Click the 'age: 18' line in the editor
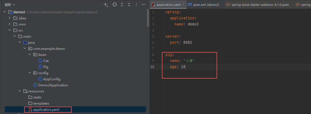Viewport: 311px width, 114px height. (x=178, y=67)
